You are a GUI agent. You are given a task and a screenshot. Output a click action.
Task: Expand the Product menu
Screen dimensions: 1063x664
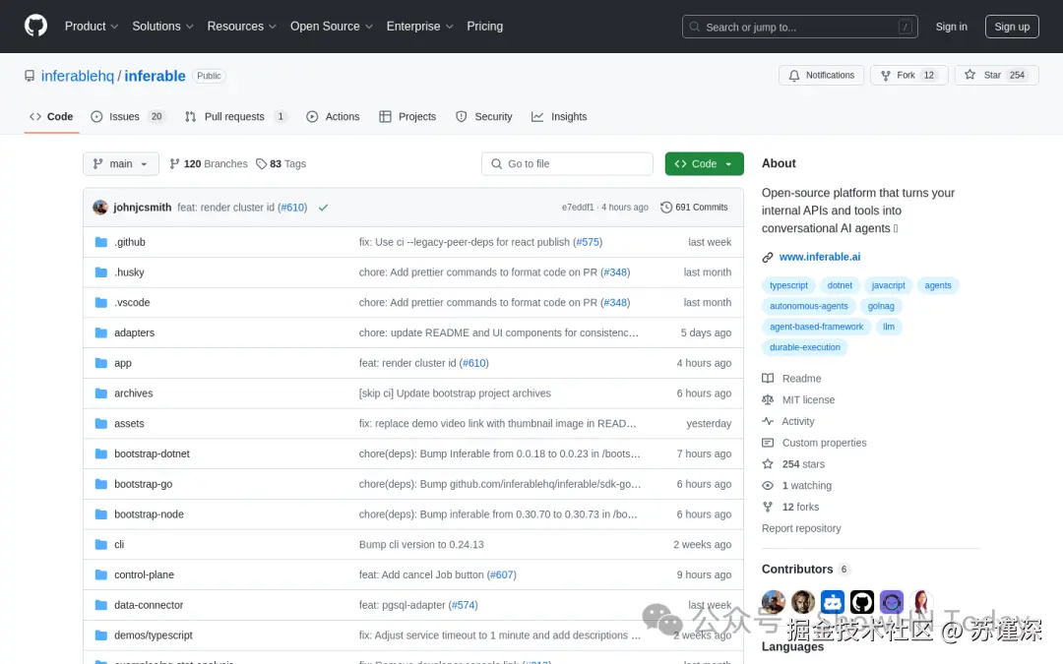pos(92,27)
